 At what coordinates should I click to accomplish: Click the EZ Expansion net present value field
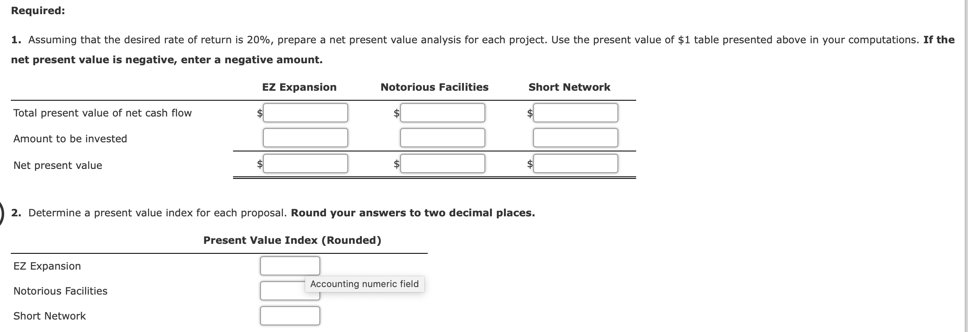(x=305, y=164)
